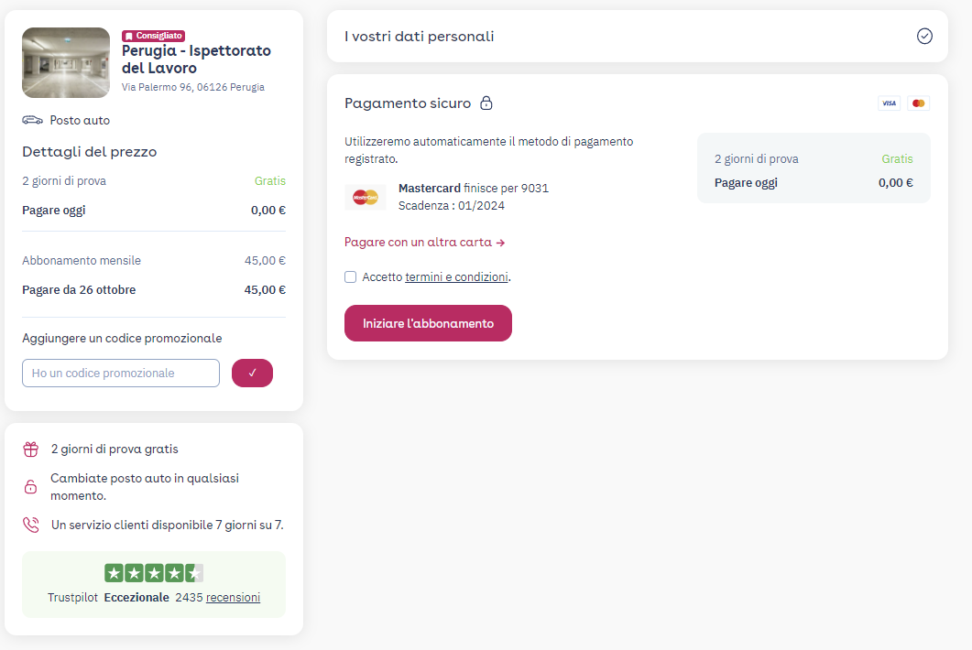Focus the Ho un codice promozionale field
Viewport: 972px width, 650px height.
tap(121, 373)
